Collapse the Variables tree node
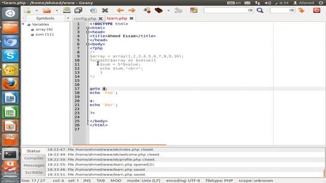Viewport: 326px width, 183px height. [23, 24]
